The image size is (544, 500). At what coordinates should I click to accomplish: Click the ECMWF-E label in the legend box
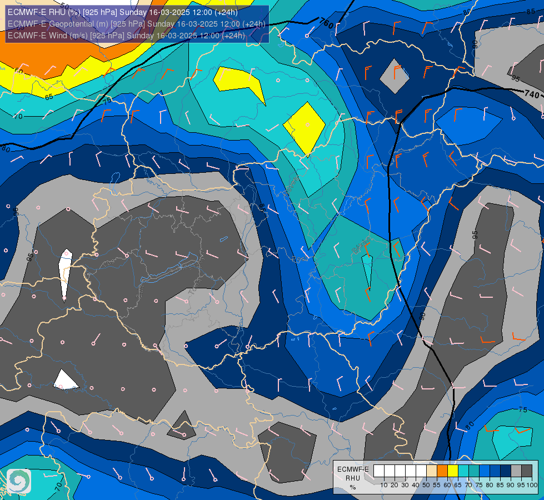353,469
